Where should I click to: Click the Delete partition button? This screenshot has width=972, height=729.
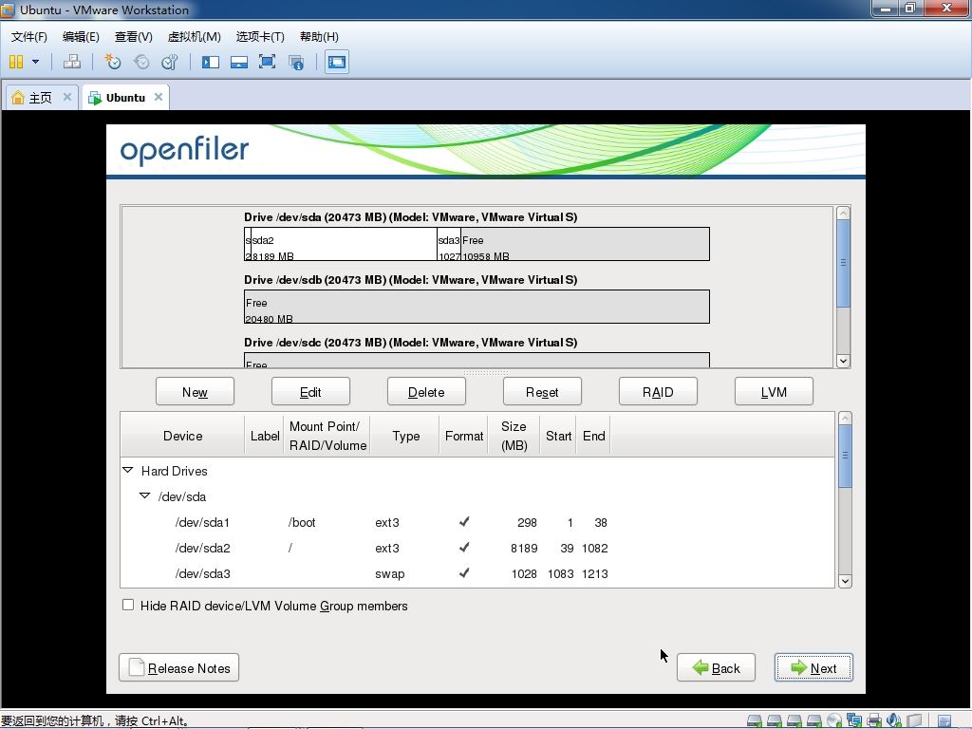pos(426,392)
